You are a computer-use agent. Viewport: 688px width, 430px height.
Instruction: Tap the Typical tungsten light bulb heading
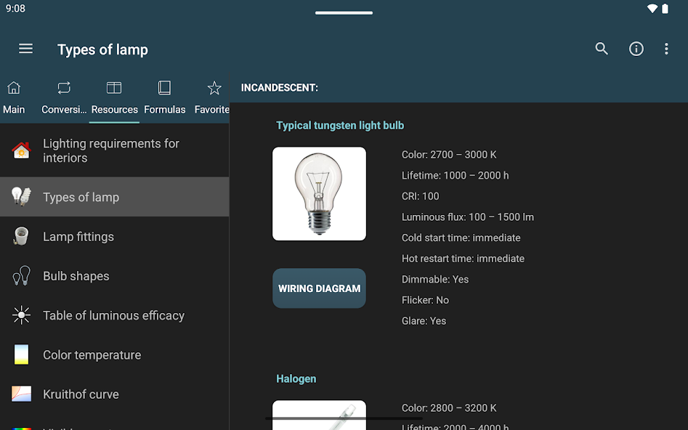340,126
